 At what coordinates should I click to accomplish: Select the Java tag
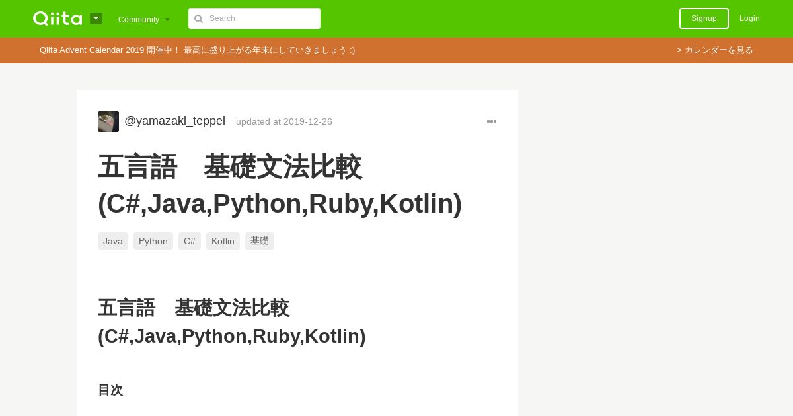click(x=113, y=241)
